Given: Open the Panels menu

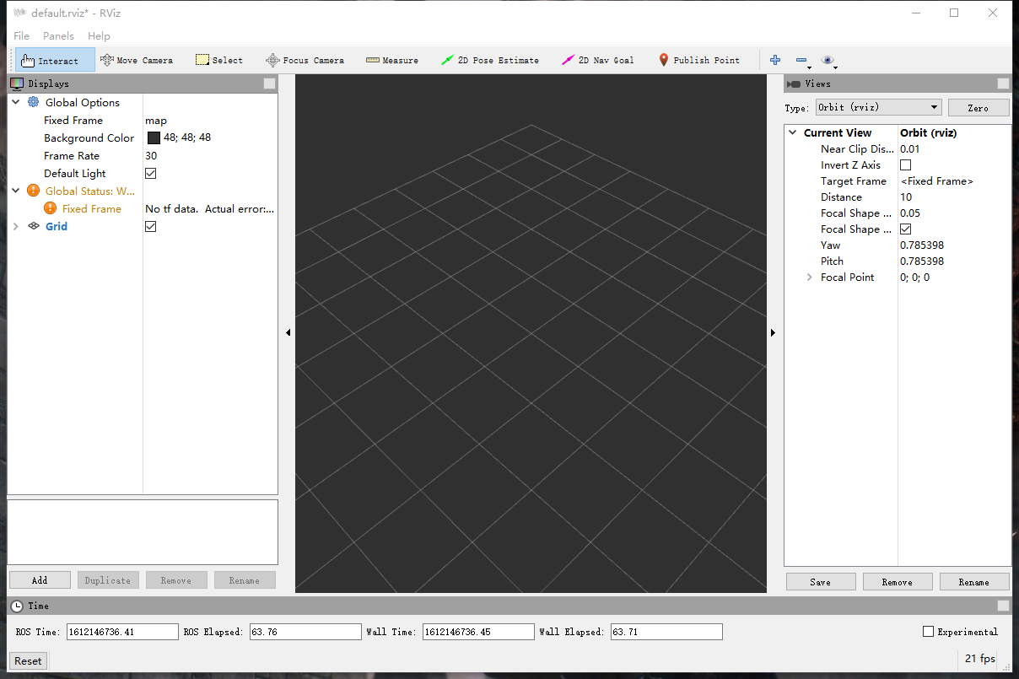Looking at the screenshot, I should point(58,35).
